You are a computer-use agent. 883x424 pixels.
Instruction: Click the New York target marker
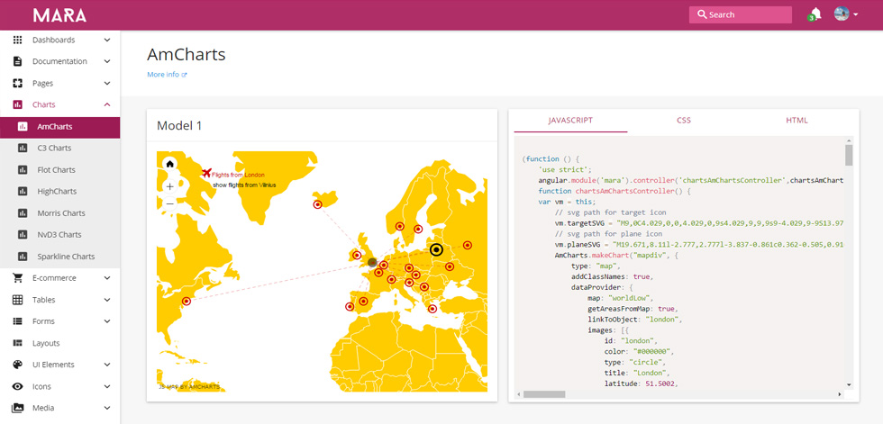pyautogui.click(x=187, y=302)
